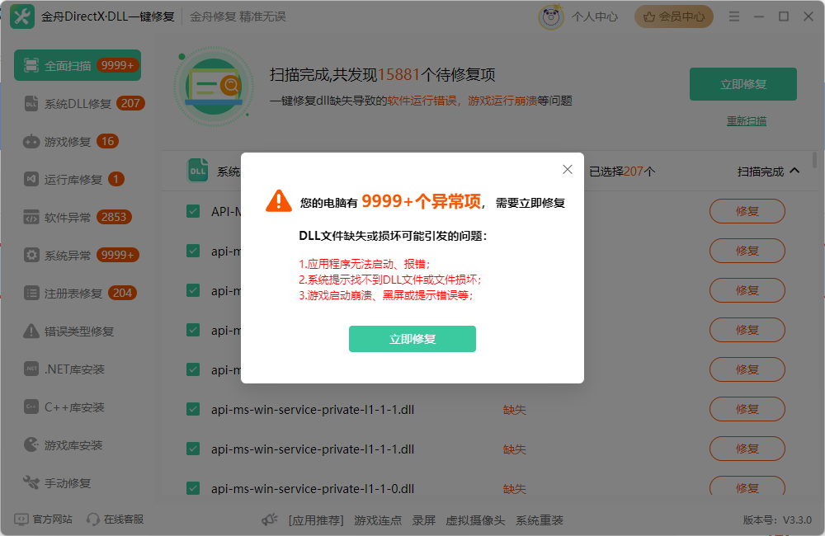
Task: Click the software exception code icon
Action: click(31, 217)
